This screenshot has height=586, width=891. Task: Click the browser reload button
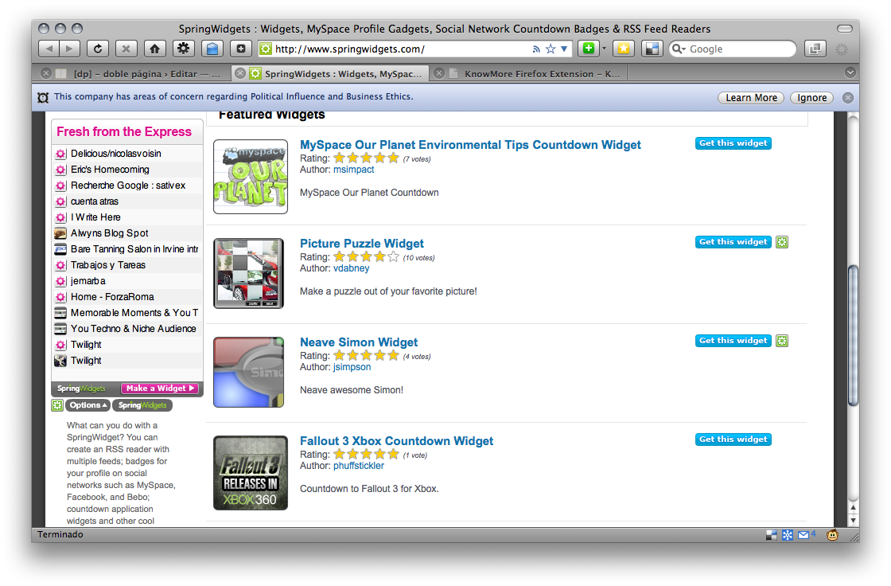(x=97, y=49)
